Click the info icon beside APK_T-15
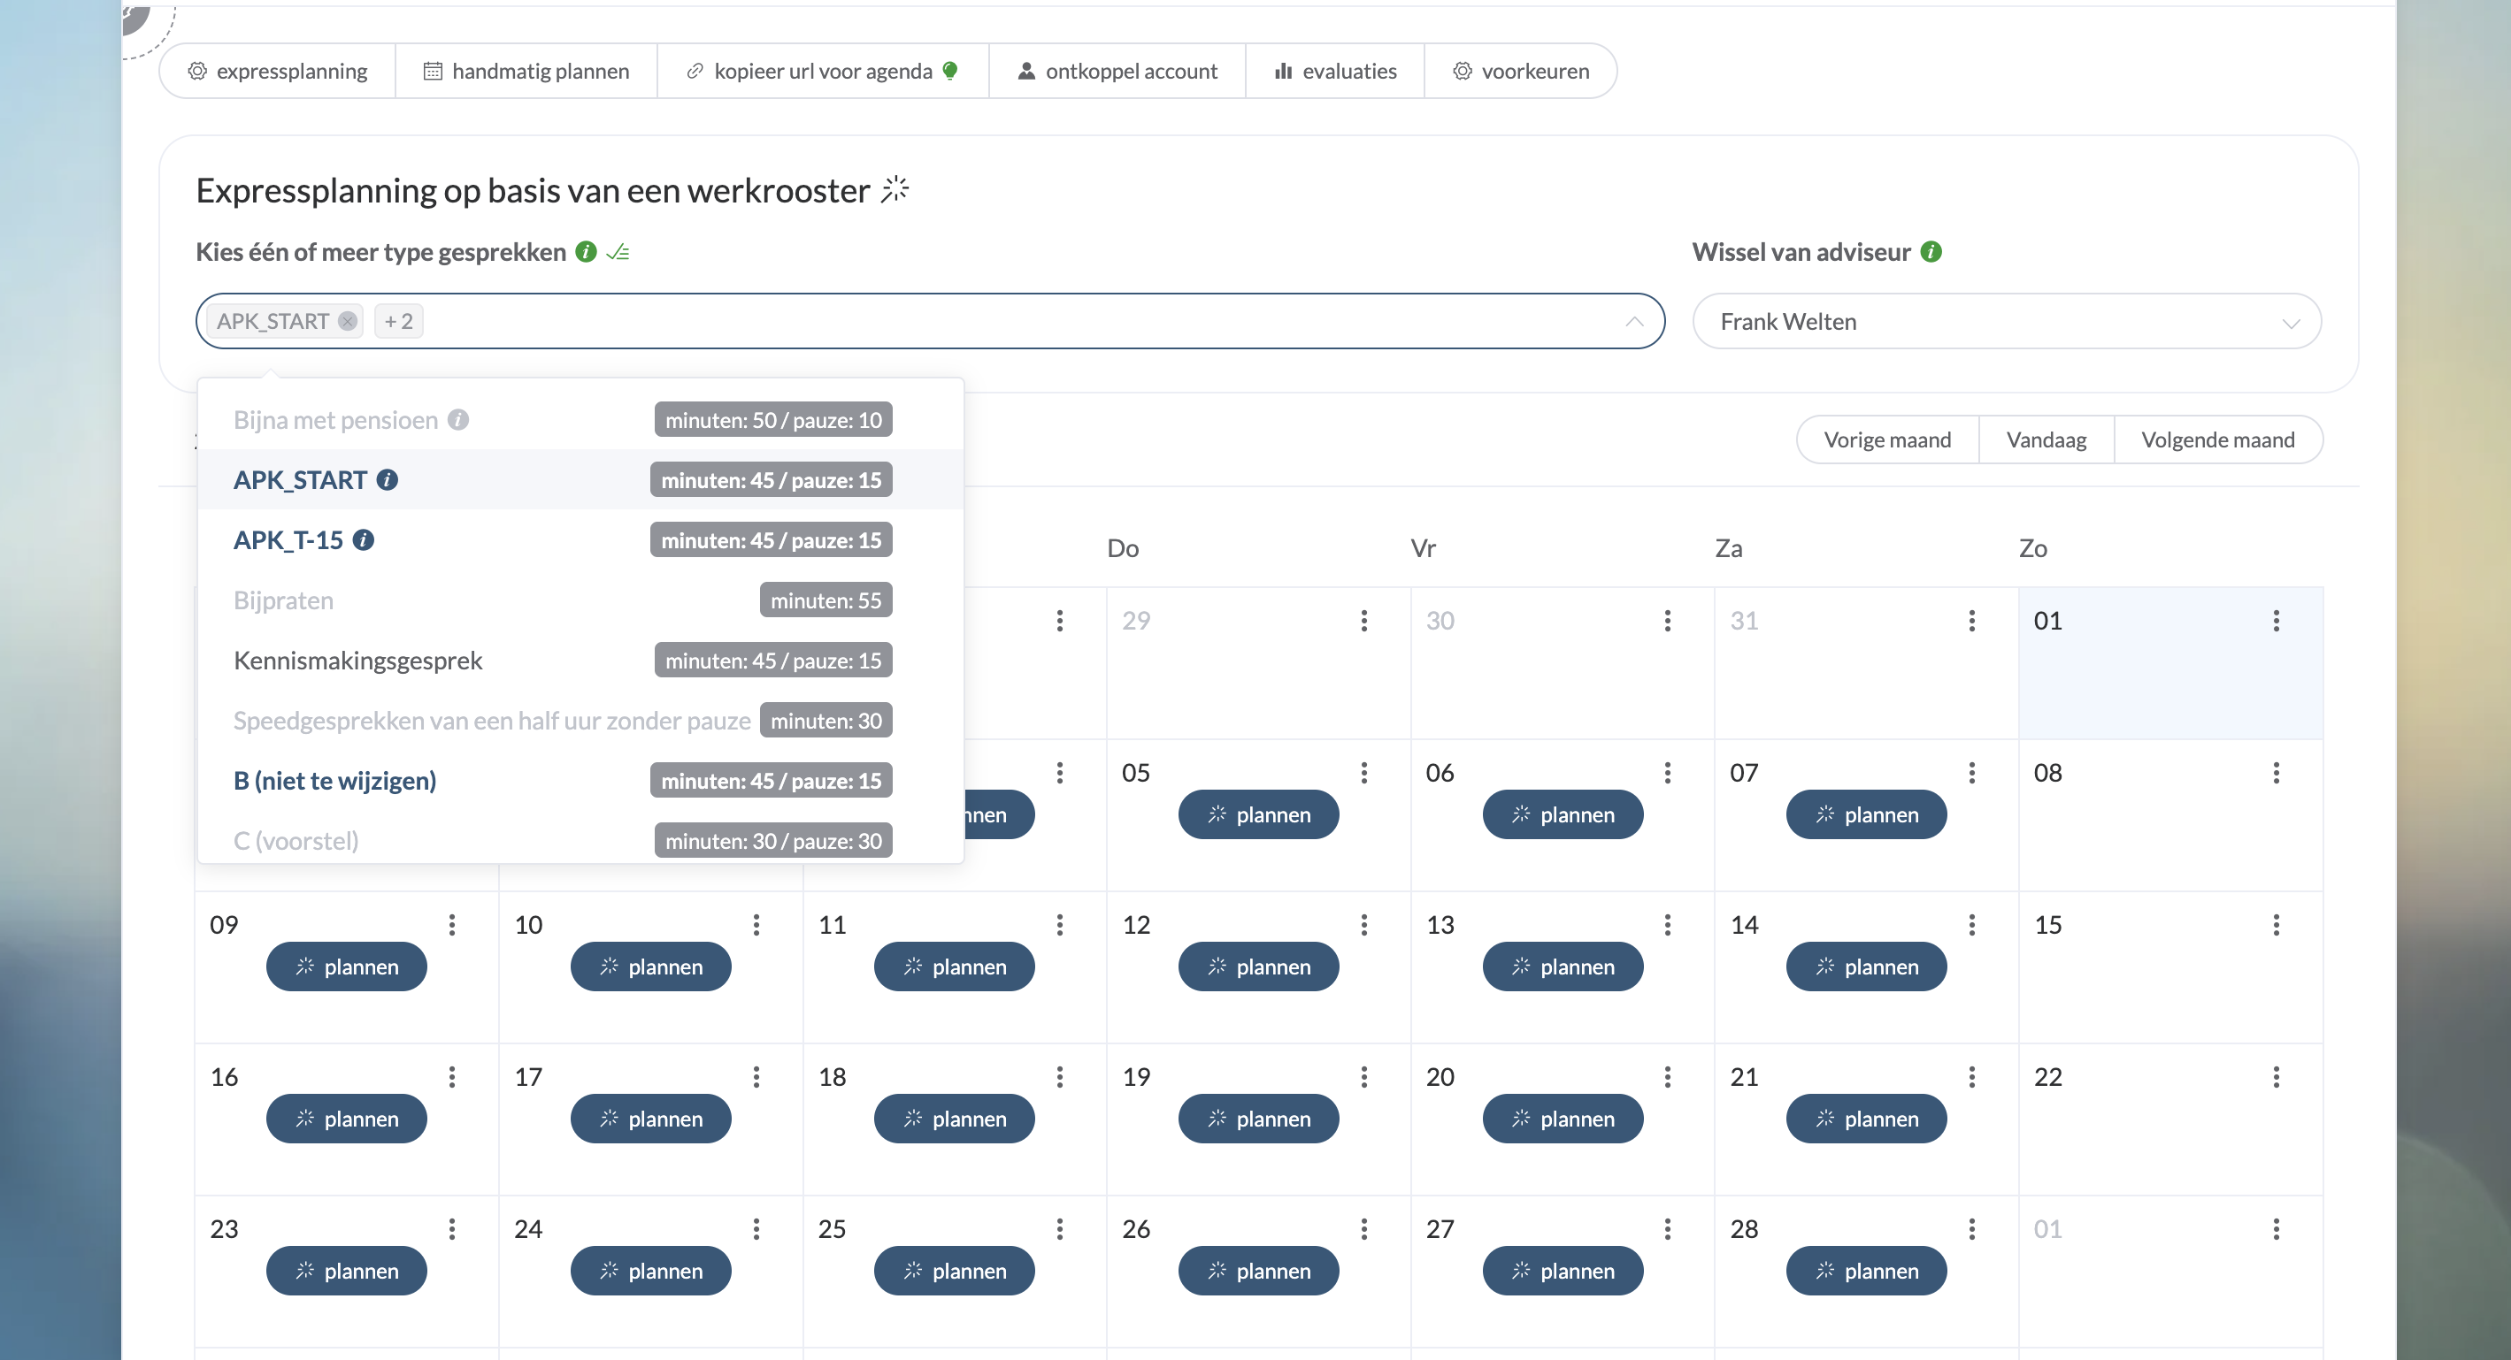 point(364,540)
